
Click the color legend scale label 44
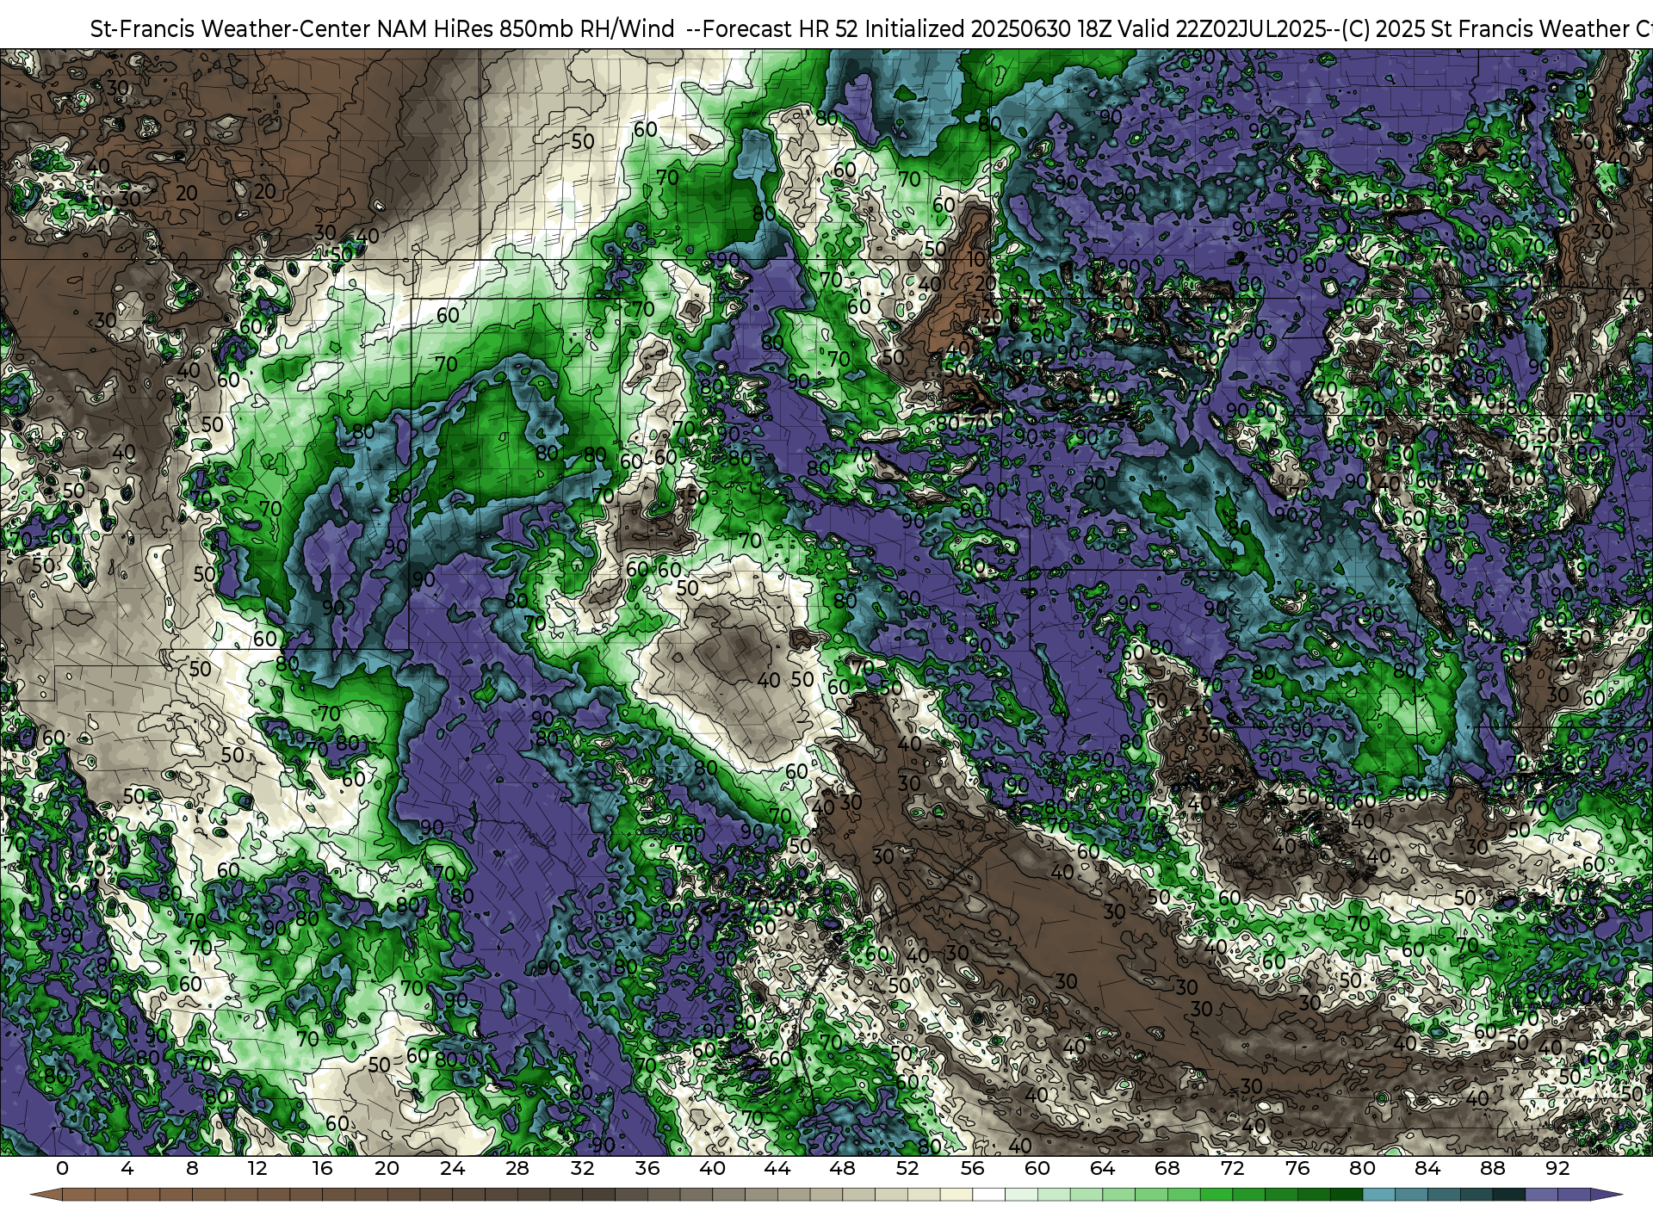(777, 1168)
